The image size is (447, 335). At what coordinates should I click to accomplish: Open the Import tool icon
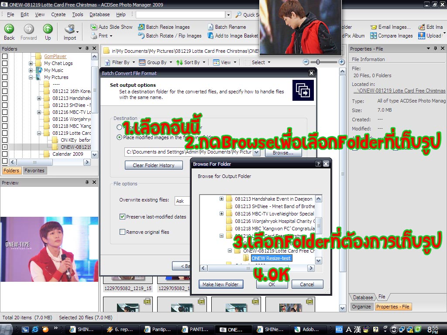point(69,29)
